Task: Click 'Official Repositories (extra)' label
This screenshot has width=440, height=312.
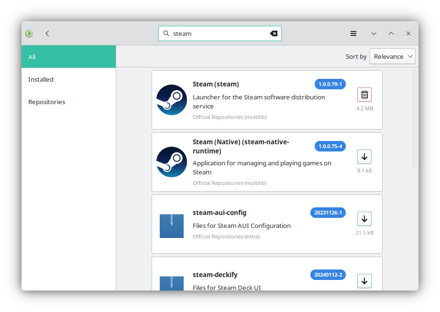Action: coord(226,237)
